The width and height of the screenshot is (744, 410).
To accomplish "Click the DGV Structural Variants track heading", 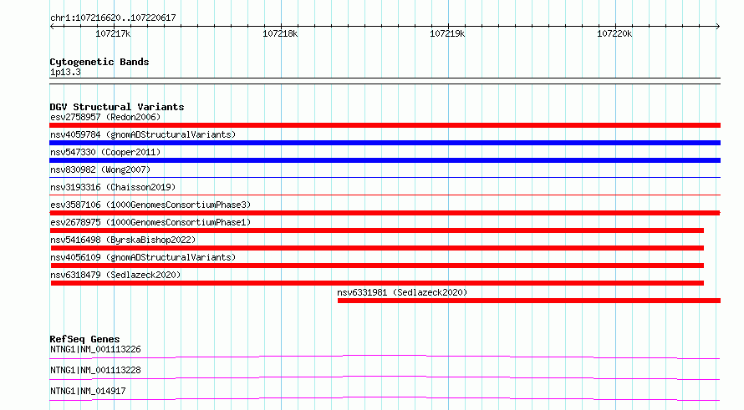I will pyautogui.click(x=117, y=107).
